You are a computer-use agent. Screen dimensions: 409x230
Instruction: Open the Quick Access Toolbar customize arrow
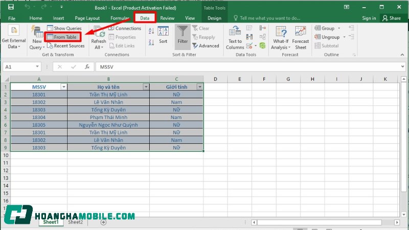coord(61,7)
